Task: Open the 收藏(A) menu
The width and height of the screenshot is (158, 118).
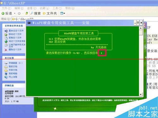Action: pyautogui.click(x=45, y=8)
